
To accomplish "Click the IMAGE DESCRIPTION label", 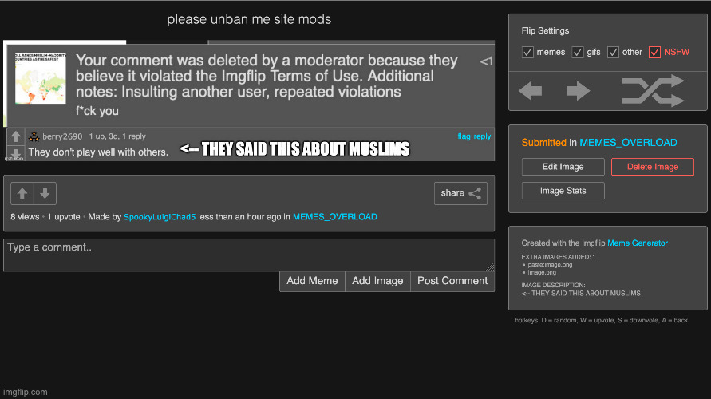I will click(x=553, y=285).
